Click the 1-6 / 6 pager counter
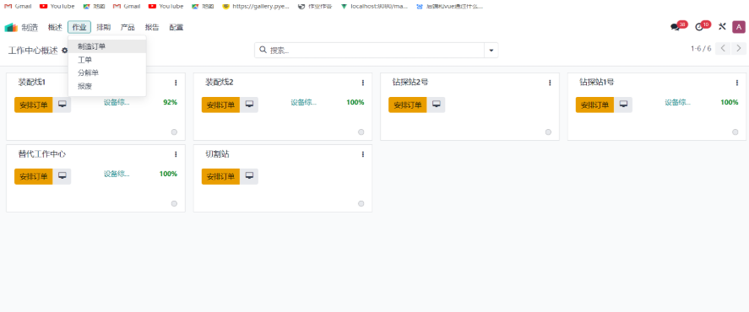Image resolution: width=749 pixels, height=312 pixels. (701, 49)
